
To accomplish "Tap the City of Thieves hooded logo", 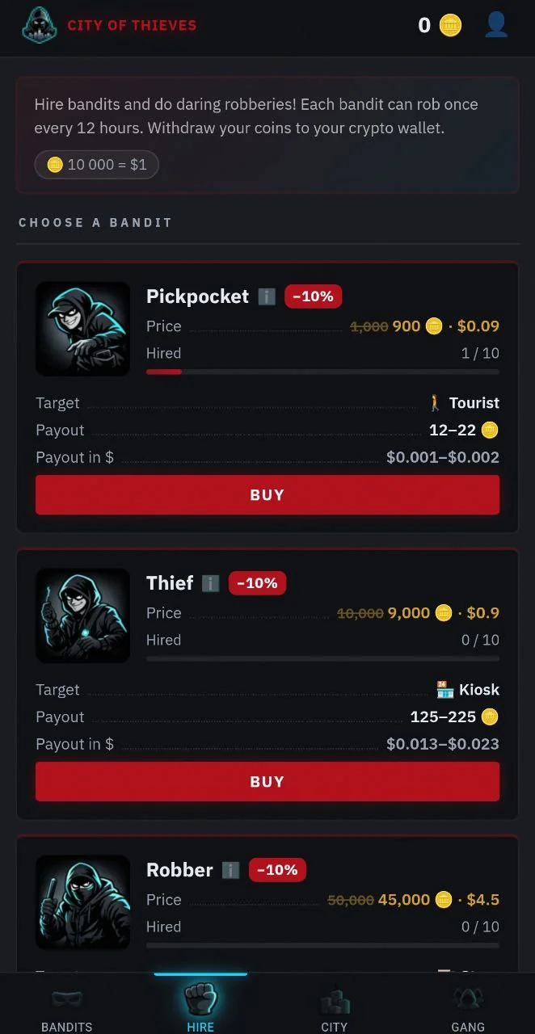I will (x=40, y=25).
